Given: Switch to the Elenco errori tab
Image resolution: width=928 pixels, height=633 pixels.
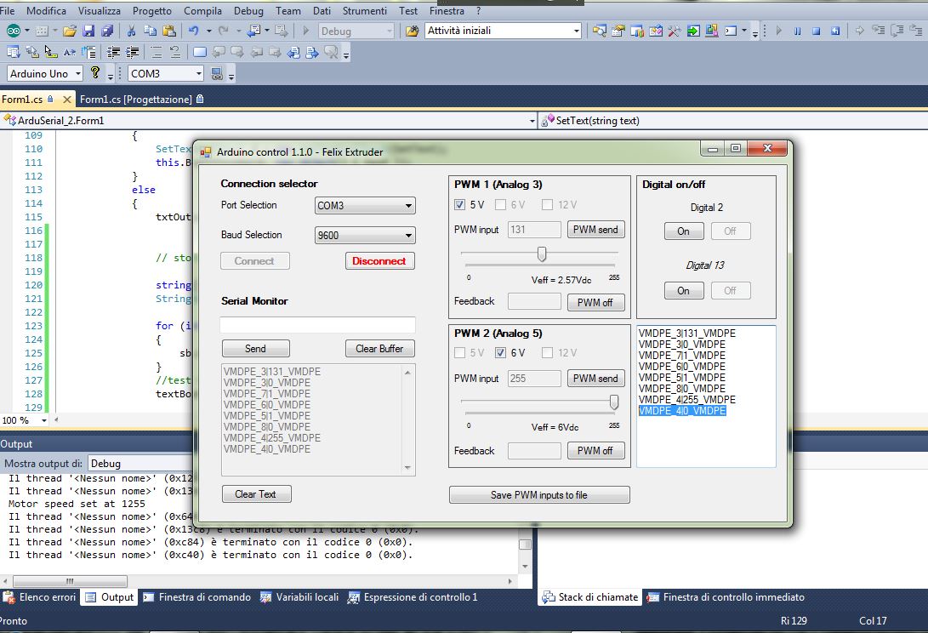Looking at the screenshot, I should tap(40, 597).
